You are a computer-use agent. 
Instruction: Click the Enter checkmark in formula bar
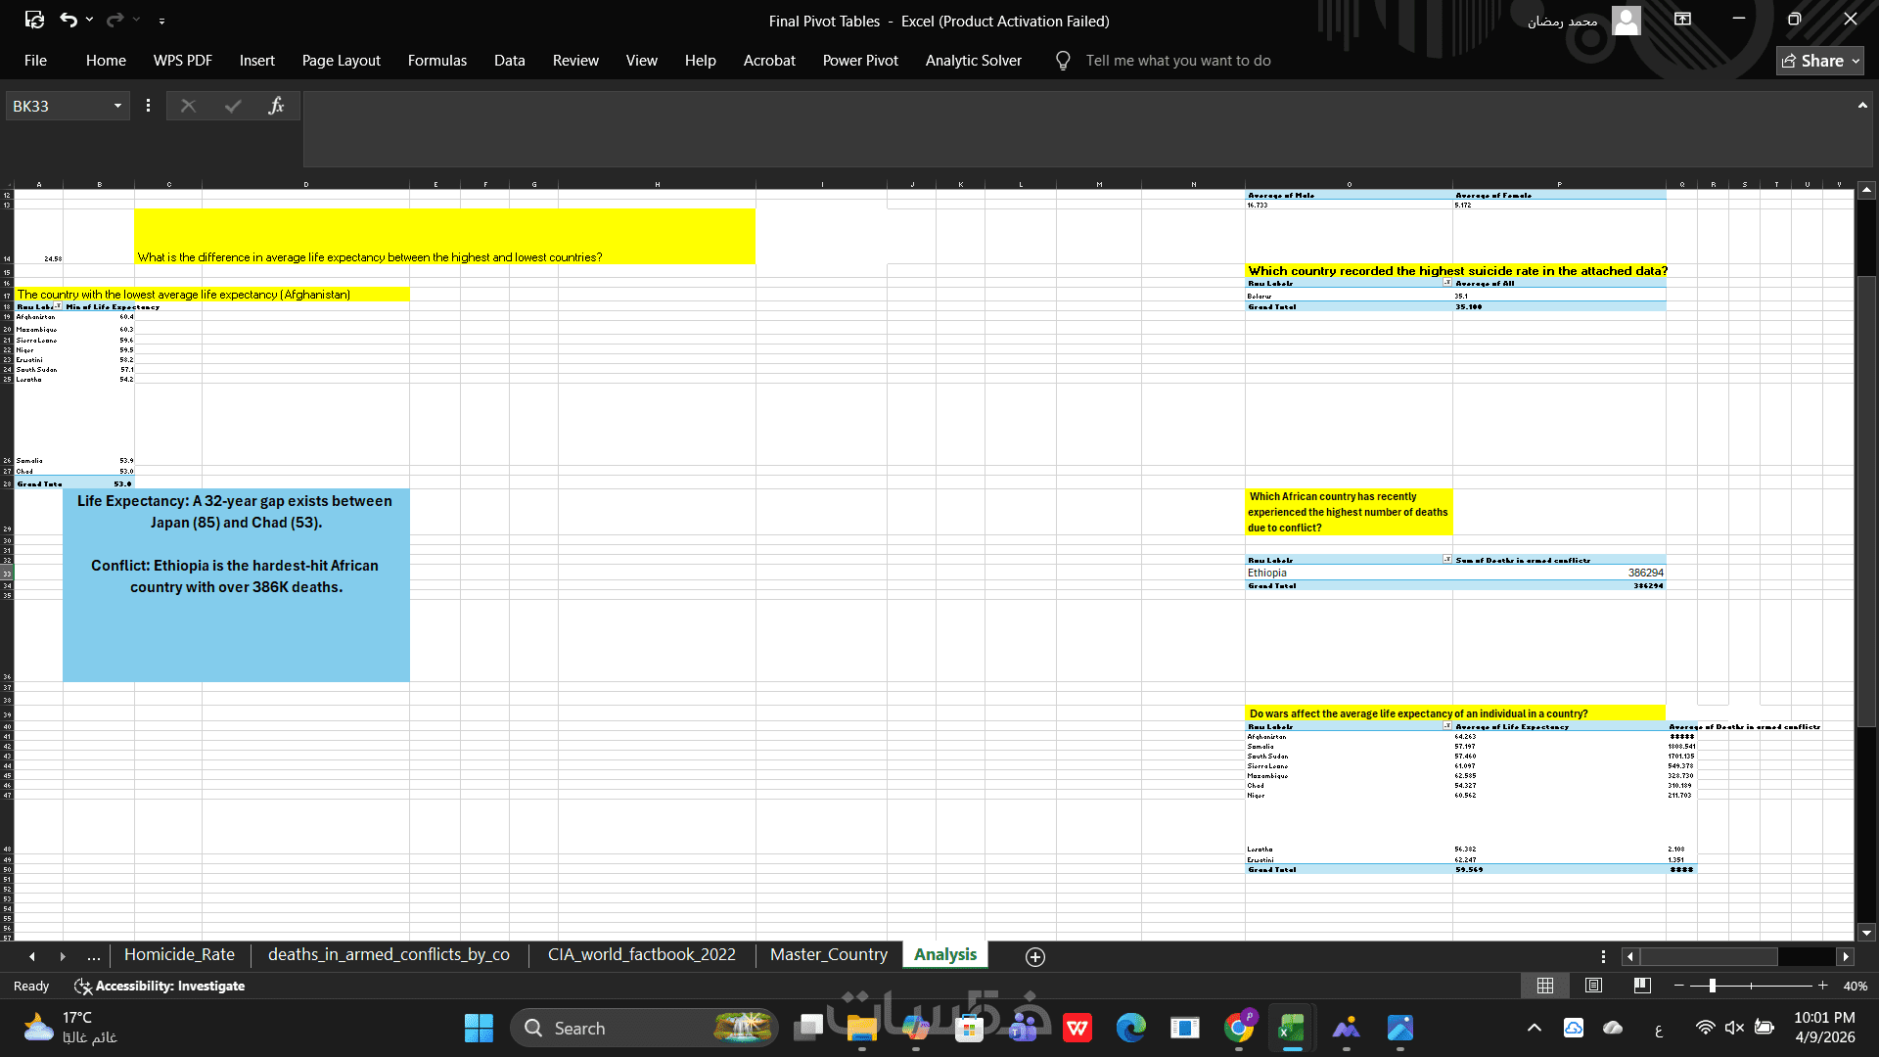pyautogui.click(x=232, y=106)
